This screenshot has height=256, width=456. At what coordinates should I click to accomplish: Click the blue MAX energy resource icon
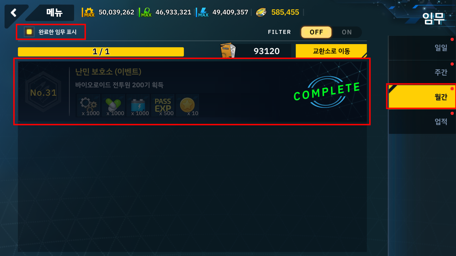click(x=203, y=13)
